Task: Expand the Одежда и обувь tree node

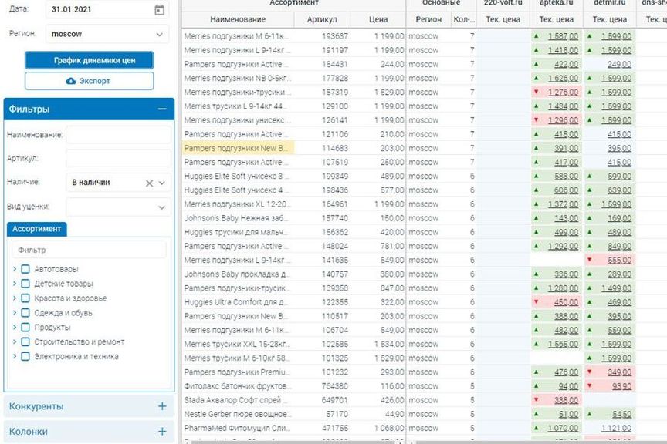Action: coord(15,313)
